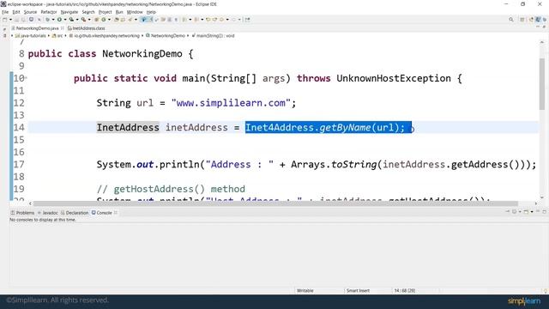Click the toolbar Search magnifier icon
549x309 pixels.
pyautogui.click(x=511, y=20)
